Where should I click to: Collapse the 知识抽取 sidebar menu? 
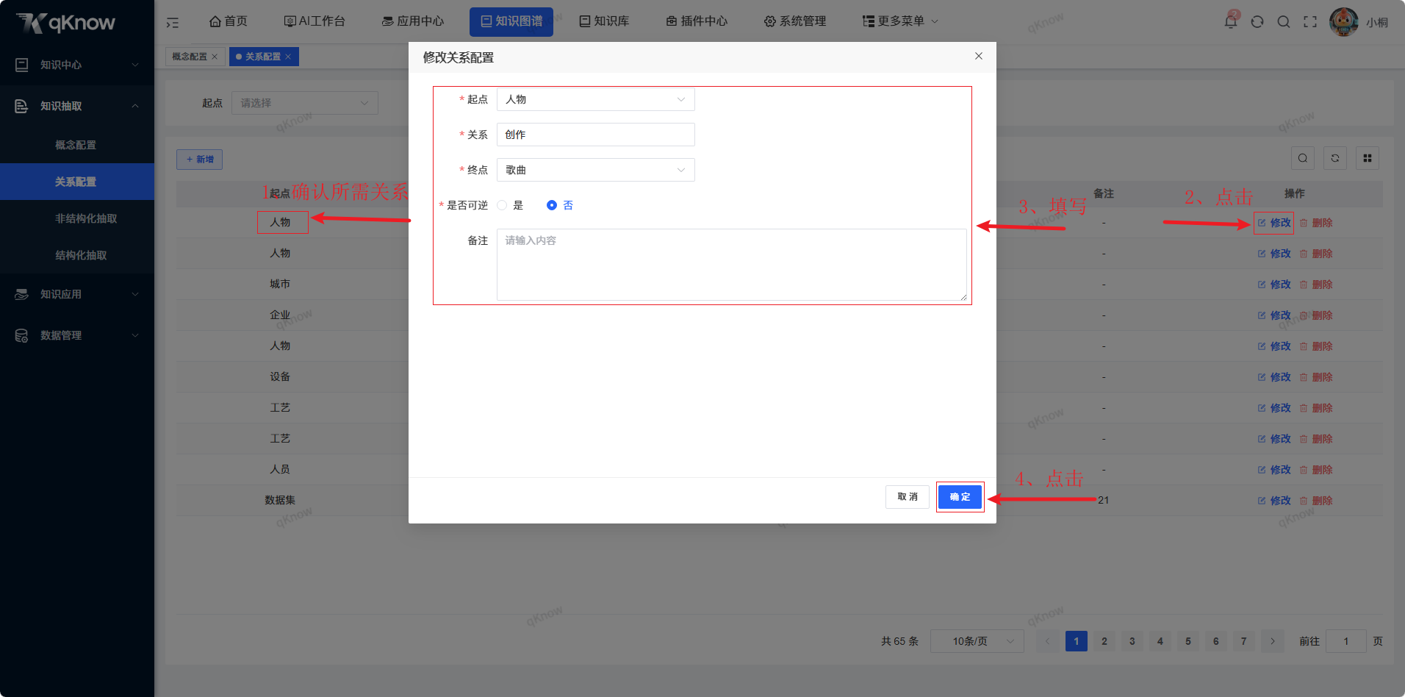pyautogui.click(x=77, y=106)
